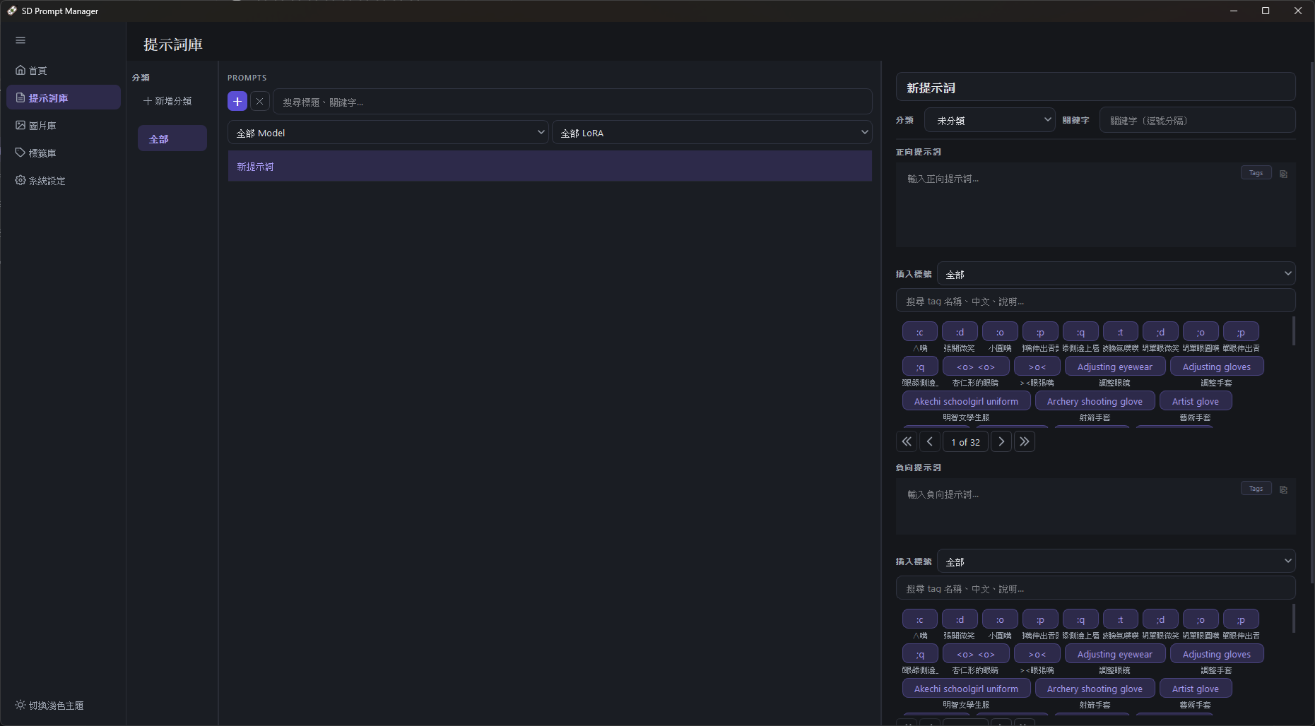Insert :q tag into negative prompt
This screenshot has width=1315, height=726.
click(x=1080, y=619)
